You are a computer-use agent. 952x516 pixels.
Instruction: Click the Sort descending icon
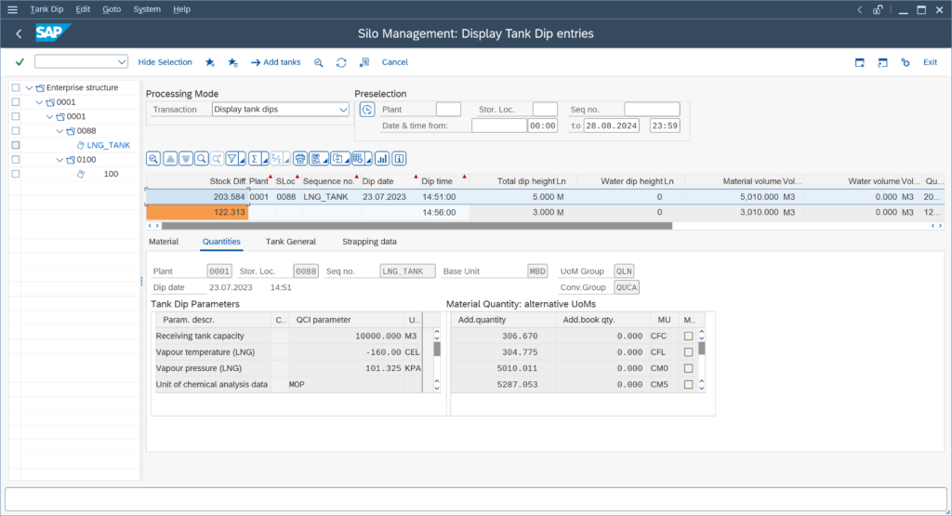186,159
